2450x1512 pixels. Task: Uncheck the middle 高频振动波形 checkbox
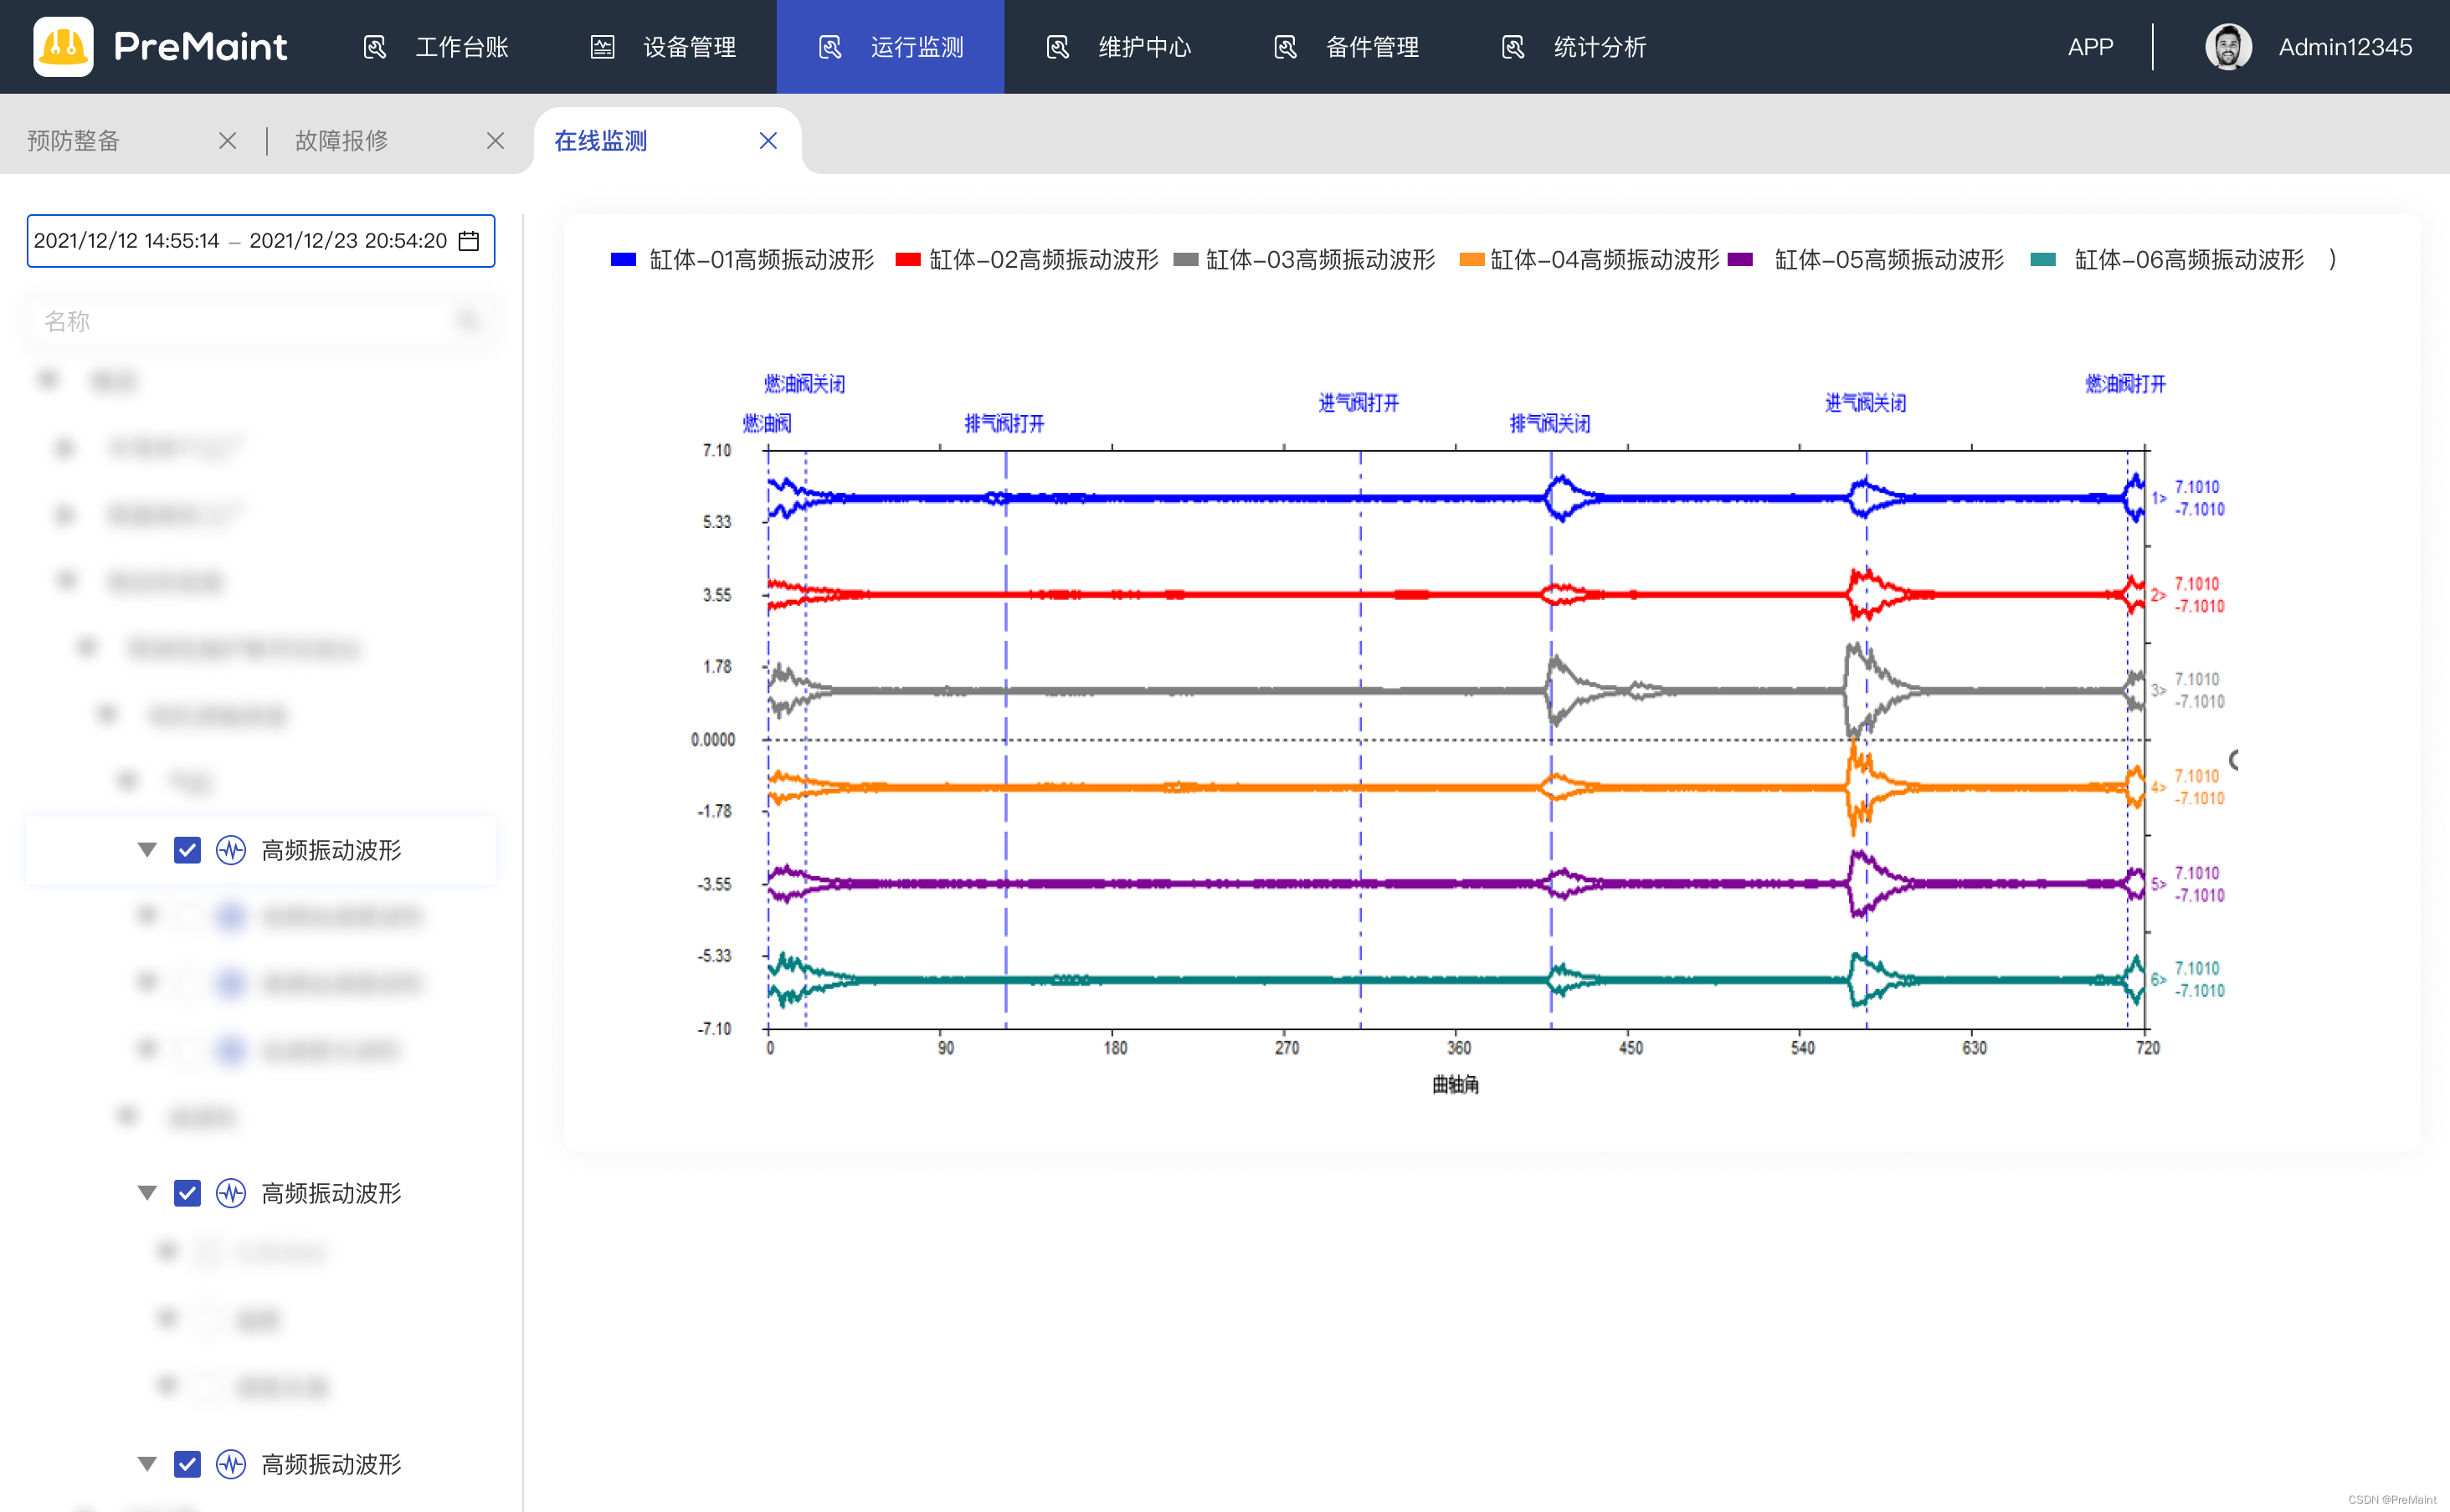click(x=187, y=1192)
